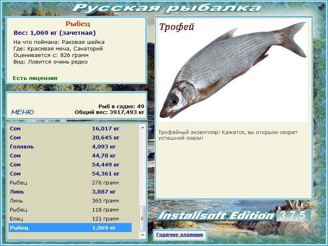Select the Линь 3,887 кг row
The height and width of the screenshot is (246, 328).
pyautogui.click(x=70, y=191)
